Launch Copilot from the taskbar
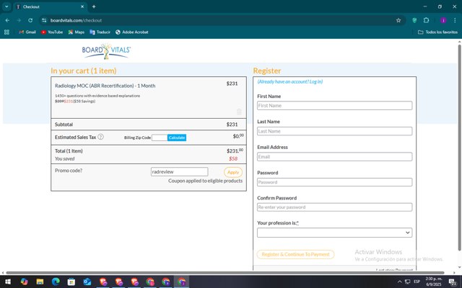This screenshot has width=462, height=288. click(24, 282)
